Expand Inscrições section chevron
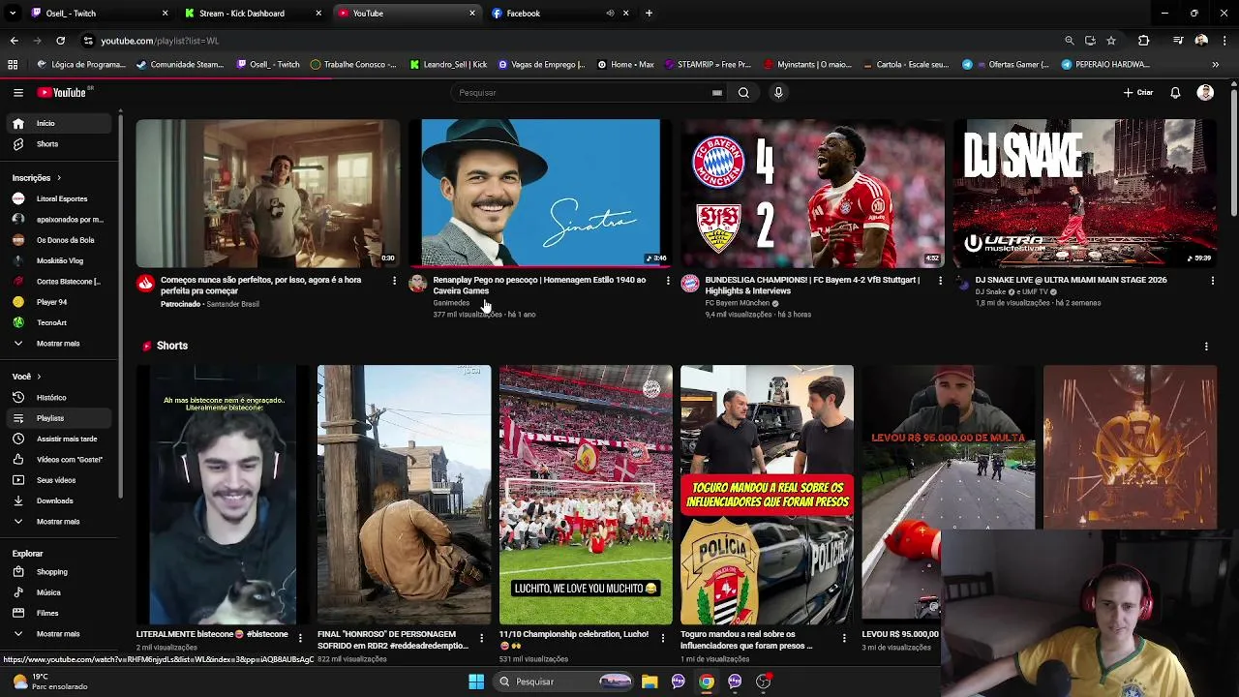This screenshot has width=1239, height=697. pyautogui.click(x=58, y=178)
